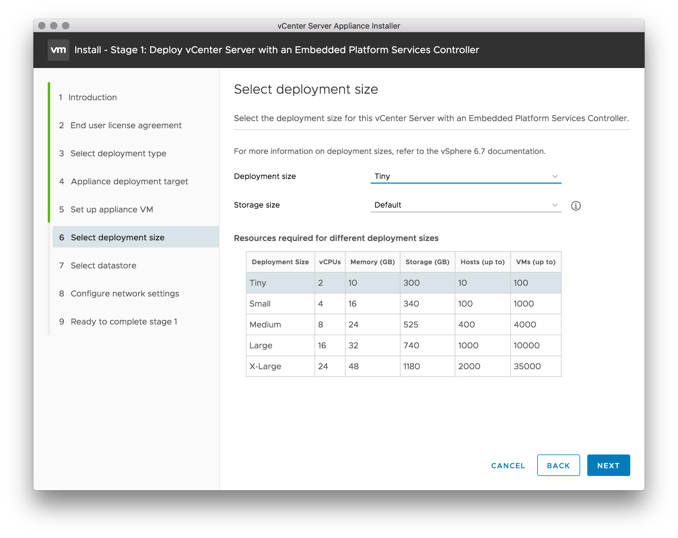Click the VMs (up to) column header
678x538 pixels.
[536, 262]
